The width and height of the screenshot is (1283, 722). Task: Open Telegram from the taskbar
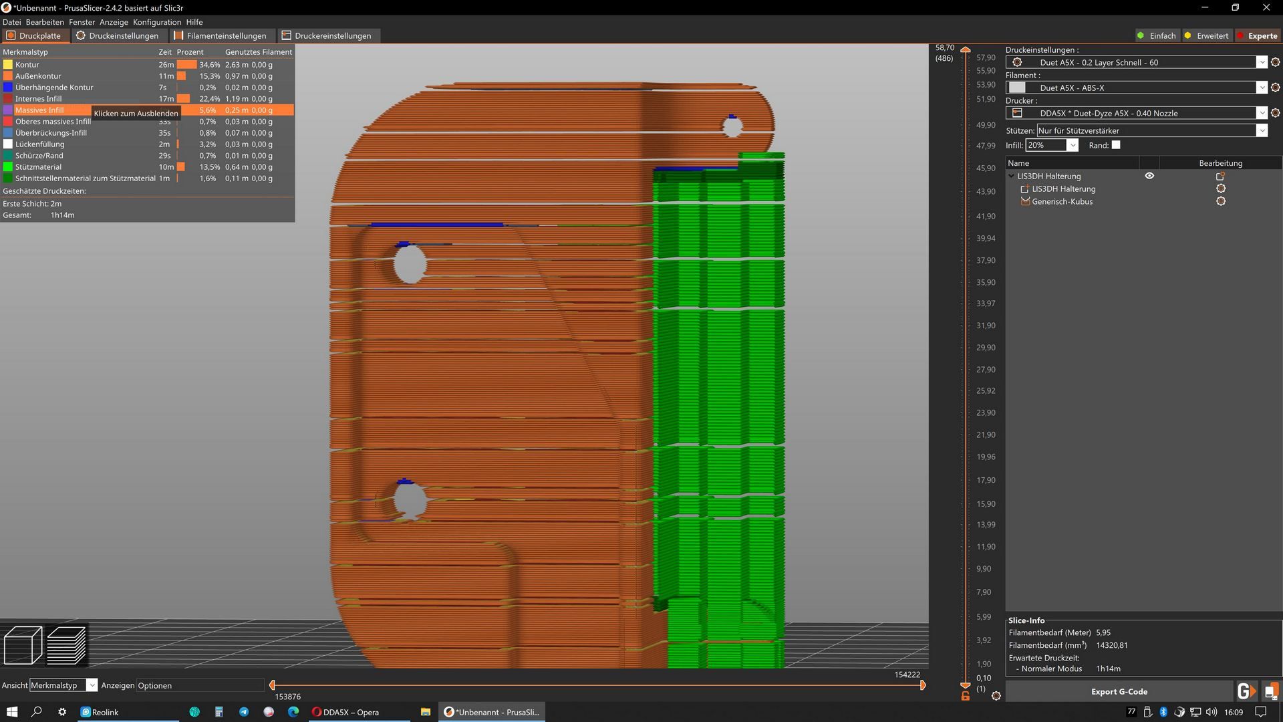pyautogui.click(x=244, y=712)
